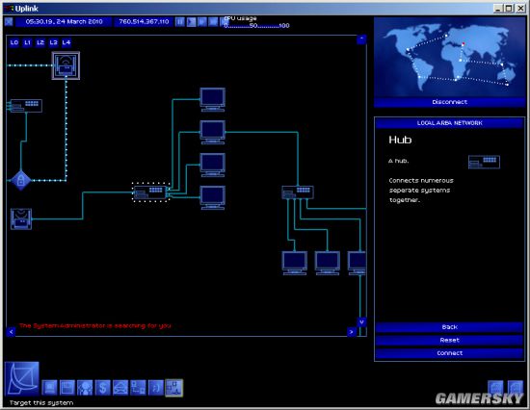Open the finances dollar icon

(x=103, y=387)
